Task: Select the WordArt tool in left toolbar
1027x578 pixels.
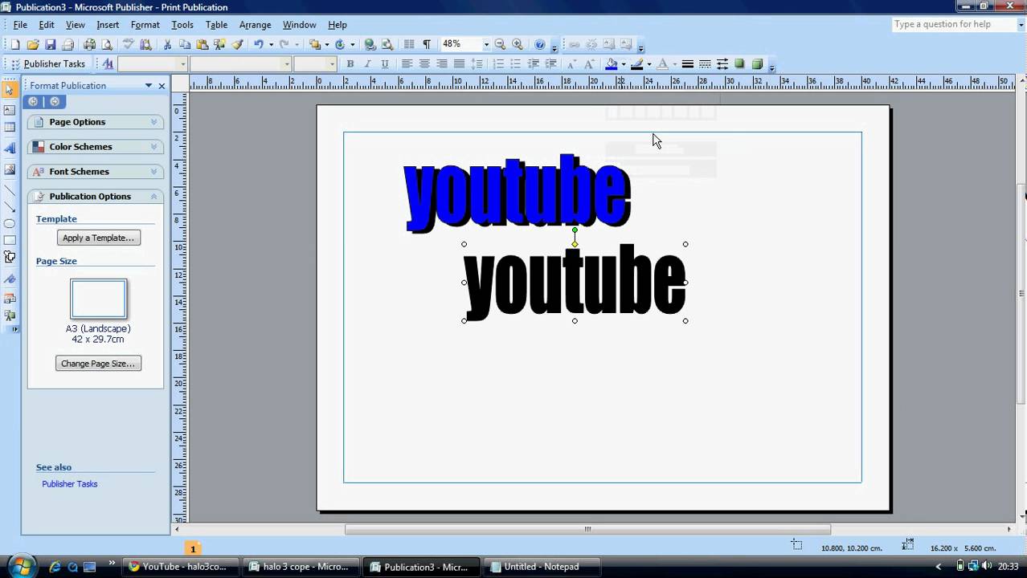Action: (10, 148)
